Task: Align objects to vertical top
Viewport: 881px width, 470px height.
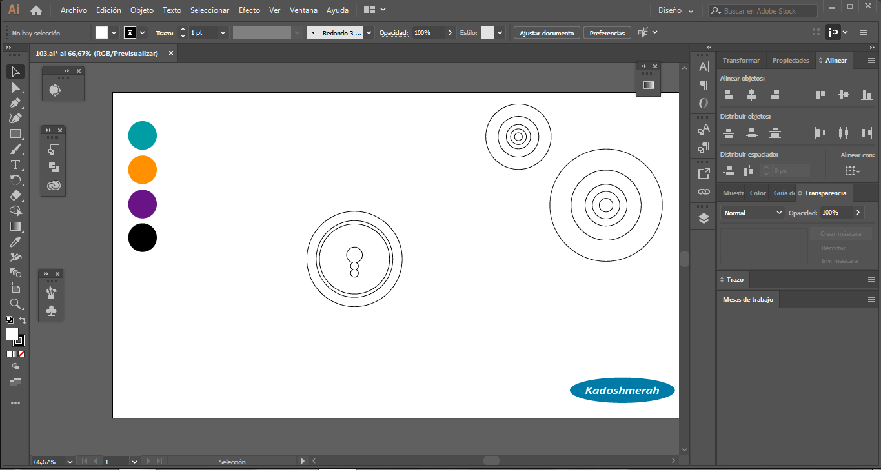Action: coord(820,95)
